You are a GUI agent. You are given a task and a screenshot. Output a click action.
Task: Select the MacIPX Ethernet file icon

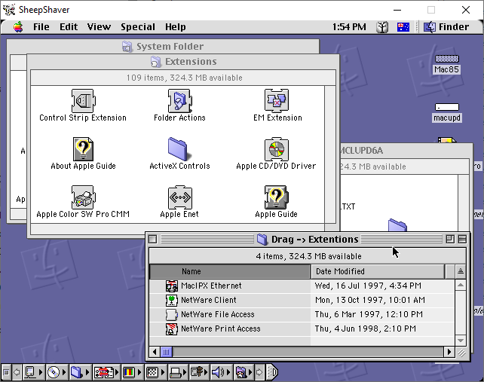tap(172, 286)
